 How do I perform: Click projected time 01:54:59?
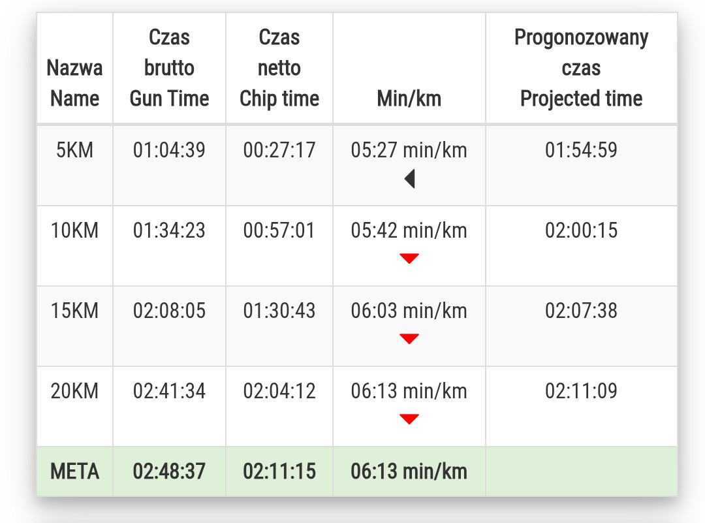(x=581, y=150)
